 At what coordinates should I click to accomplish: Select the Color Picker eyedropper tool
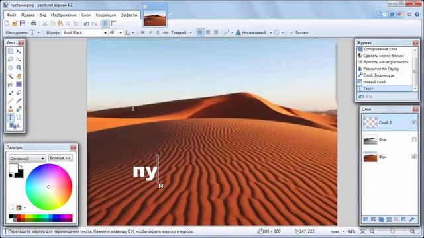(19, 101)
